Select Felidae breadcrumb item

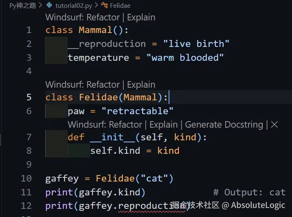pos(120,5)
